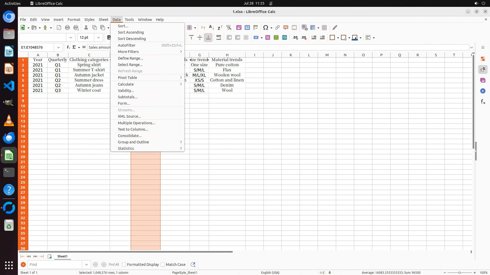This screenshot has height=275, width=490.
Task: Insert a special character with Omega icon
Action: [x=265, y=28]
